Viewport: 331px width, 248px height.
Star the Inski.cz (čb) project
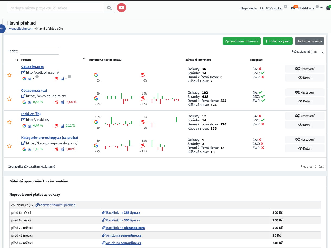click(x=9, y=122)
